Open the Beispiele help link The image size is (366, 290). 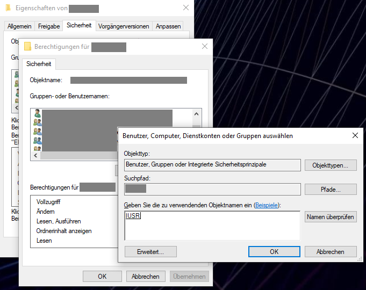coord(267,205)
